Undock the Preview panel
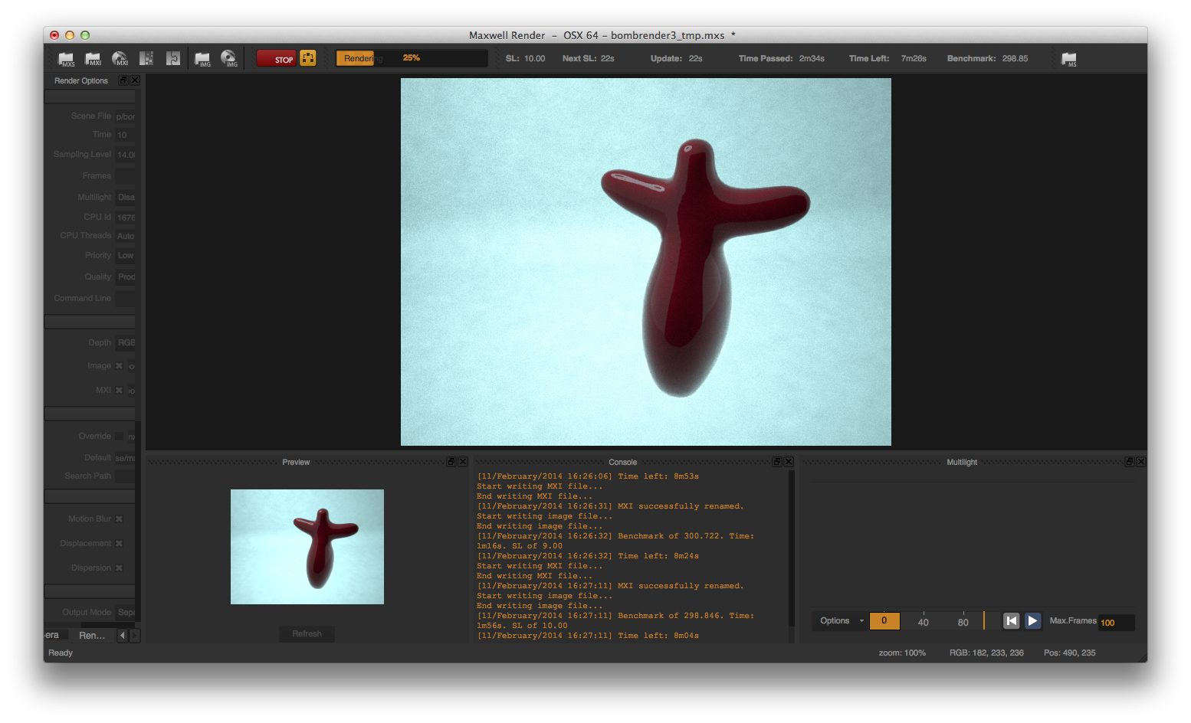Viewport: 1191px width, 723px height. click(x=451, y=462)
